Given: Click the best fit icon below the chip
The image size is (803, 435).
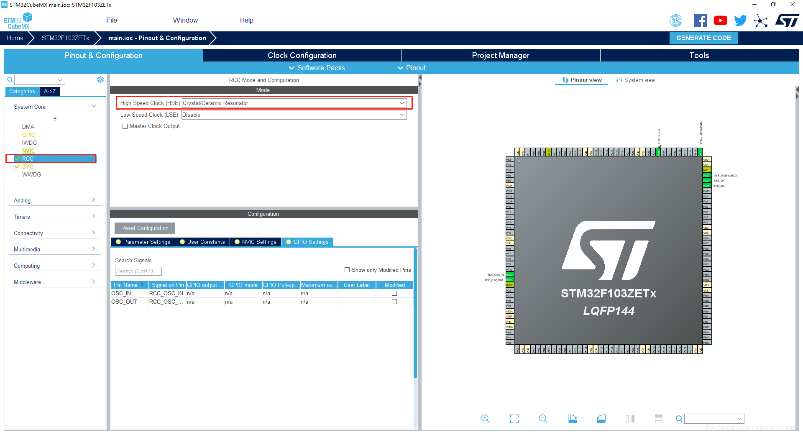Looking at the screenshot, I should pyautogui.click(x=514, y=418).
